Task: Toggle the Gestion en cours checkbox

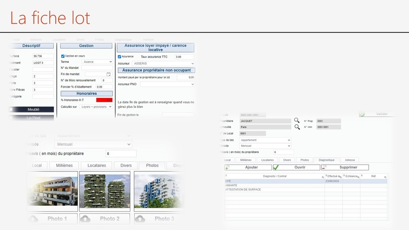Action: [x=63, y=56]
